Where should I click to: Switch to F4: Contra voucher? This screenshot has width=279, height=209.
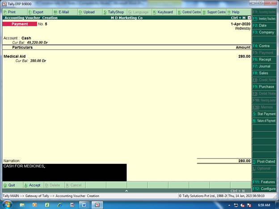tap(264, 46)
